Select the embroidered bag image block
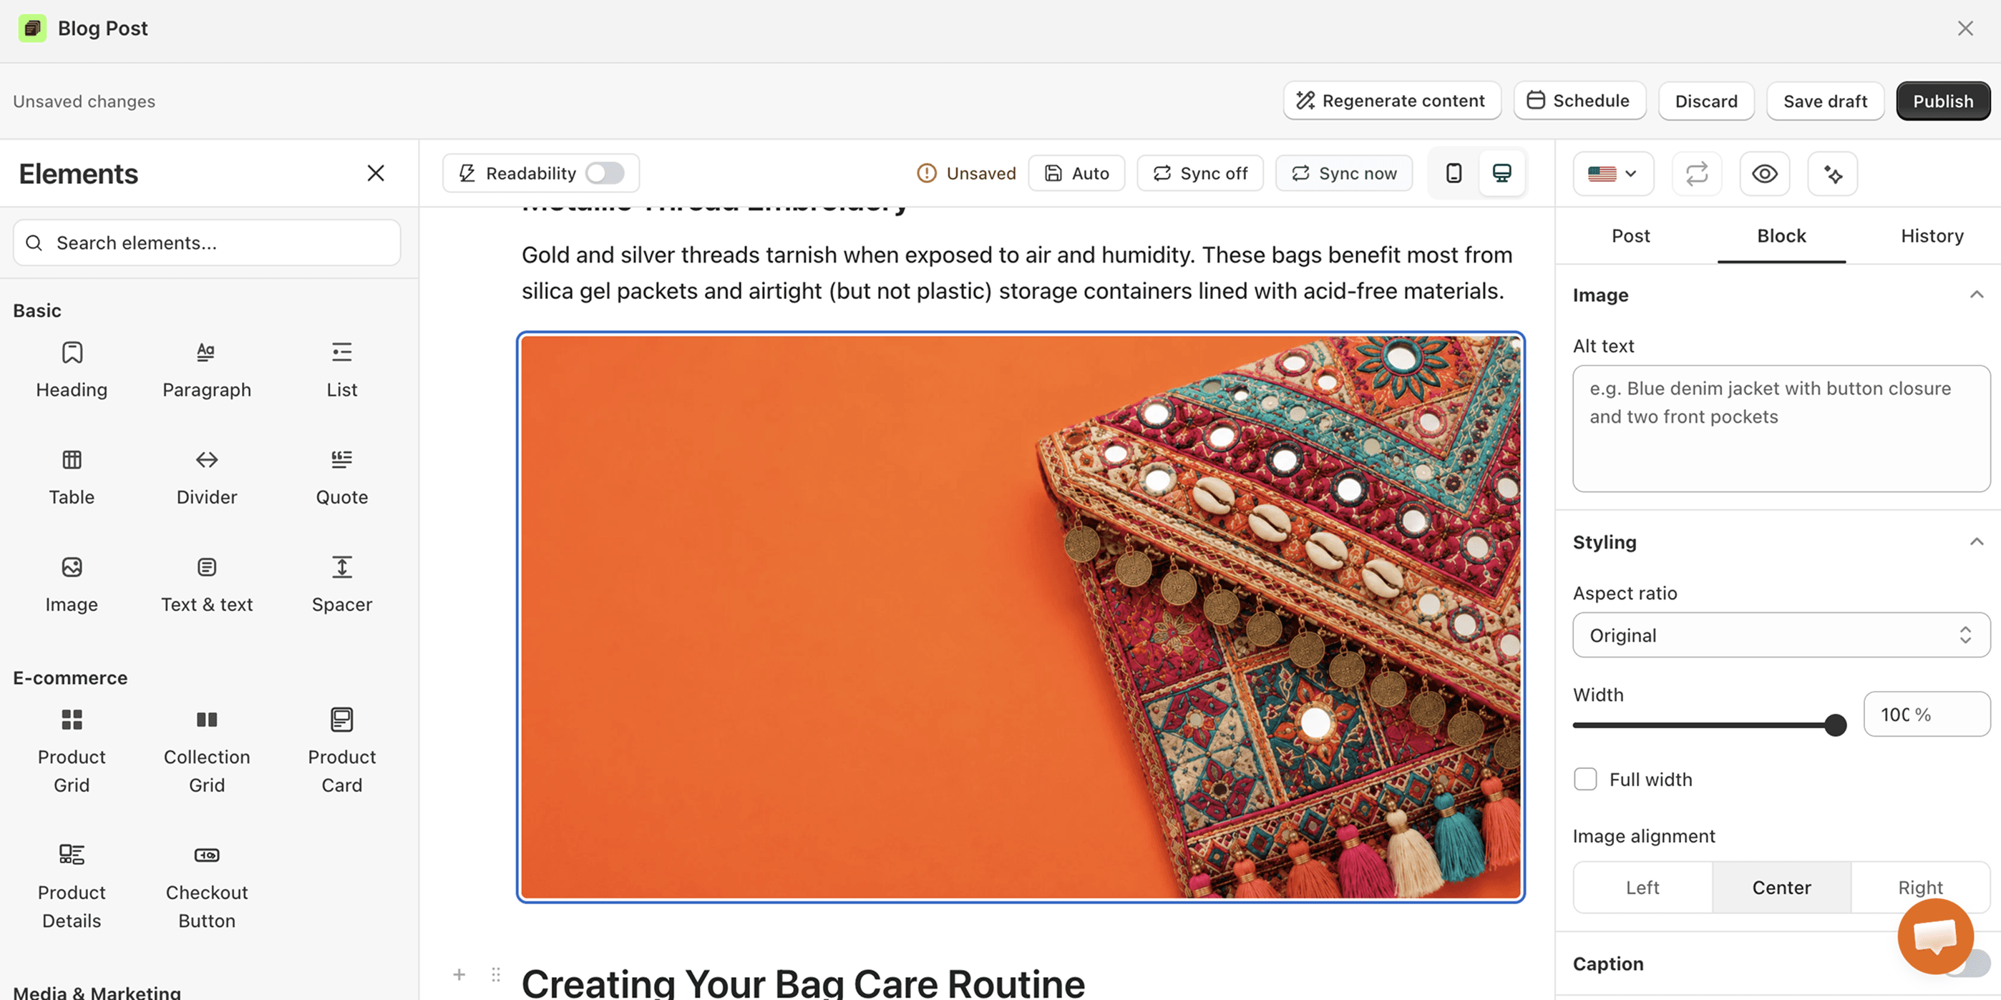 (1021, 617)
